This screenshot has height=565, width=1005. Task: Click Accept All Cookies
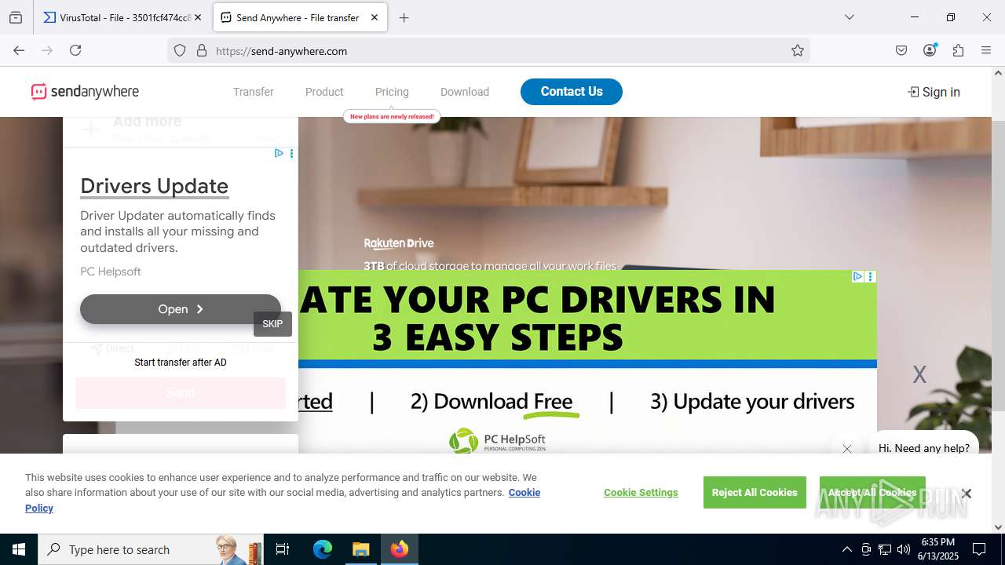point(872,492)
